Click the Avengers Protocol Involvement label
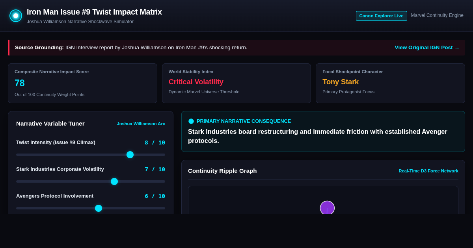The width and height of the screenshot is (473, 248). click(x=55, y=196)
